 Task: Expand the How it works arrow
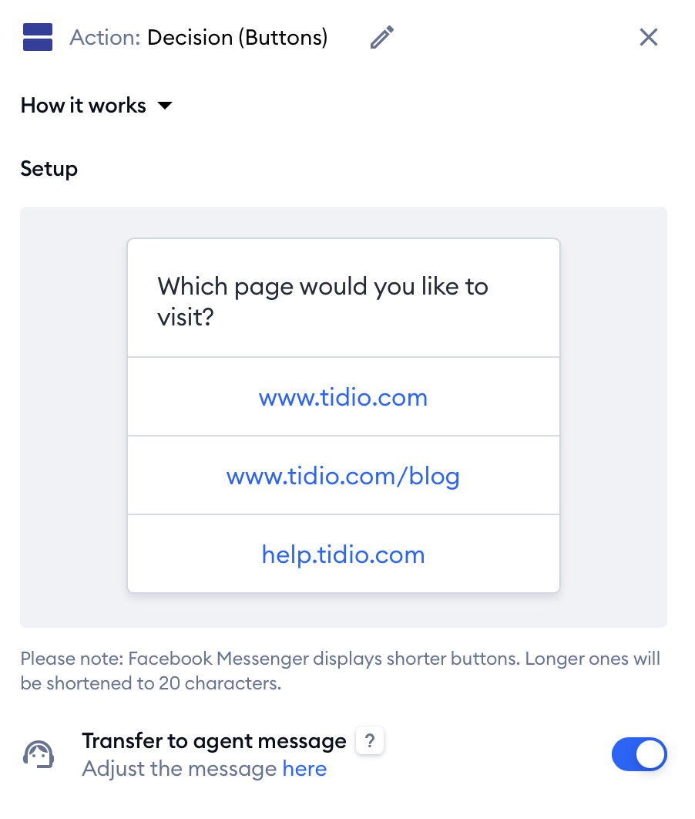(164, 106)
